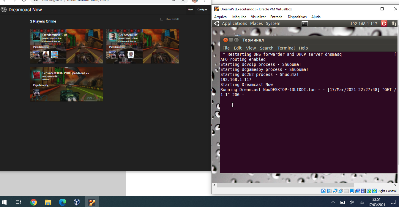
Task: Open the guest Applications menu
Action: tap(234, 23)
